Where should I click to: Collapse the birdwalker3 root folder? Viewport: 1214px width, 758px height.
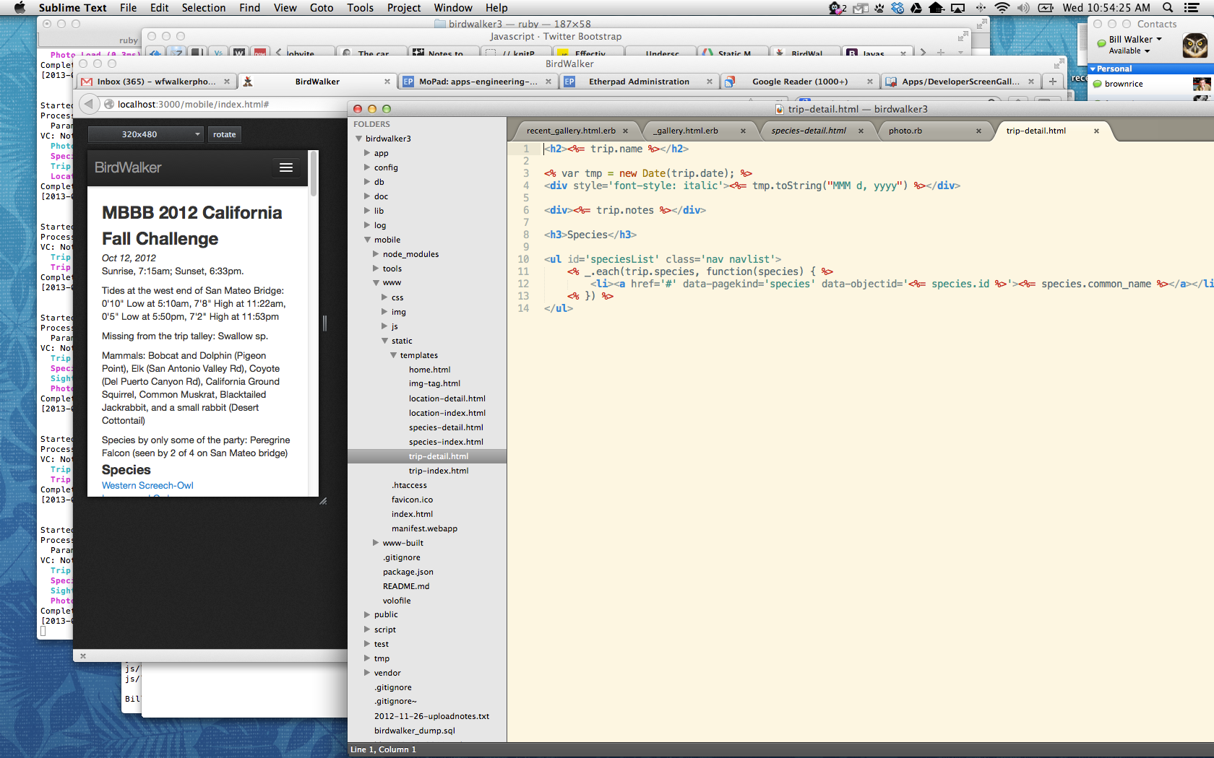pyautogui.click(x=358, y=139)
